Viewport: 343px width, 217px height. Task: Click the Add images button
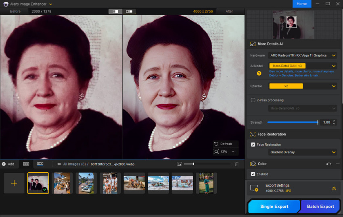[x=8, y=164]
